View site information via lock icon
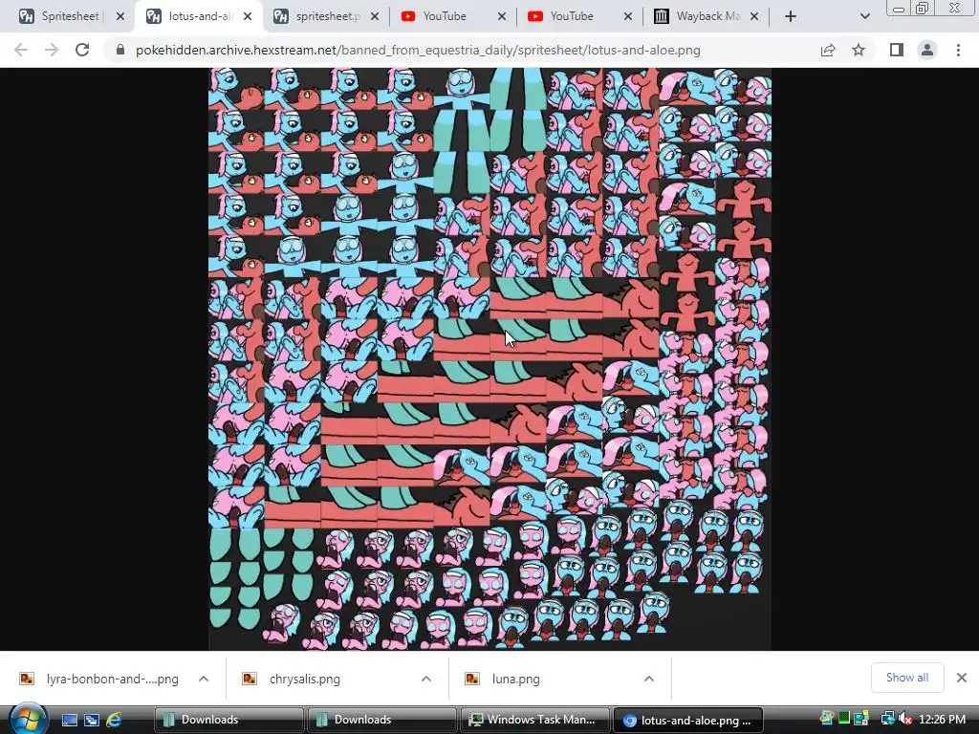This screenshot has width=979, height=734. pos(120,50)
